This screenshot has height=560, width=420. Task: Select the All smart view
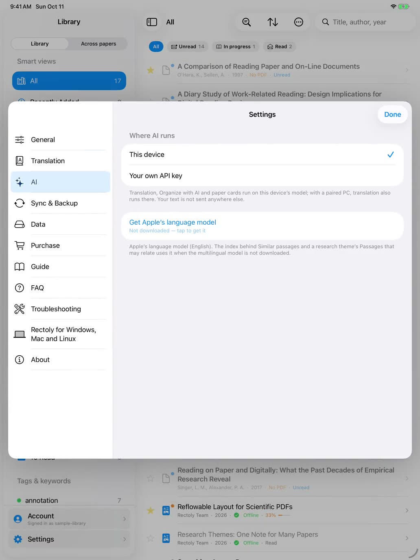(69, 81)
